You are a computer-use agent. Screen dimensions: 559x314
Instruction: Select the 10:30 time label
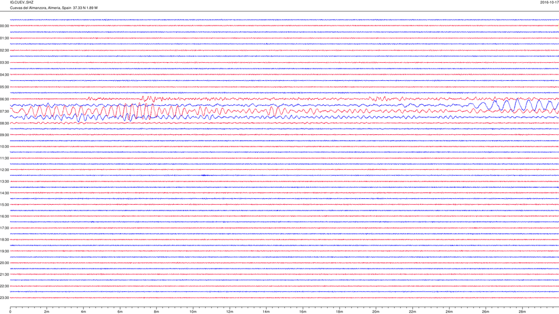click(4, 147)
